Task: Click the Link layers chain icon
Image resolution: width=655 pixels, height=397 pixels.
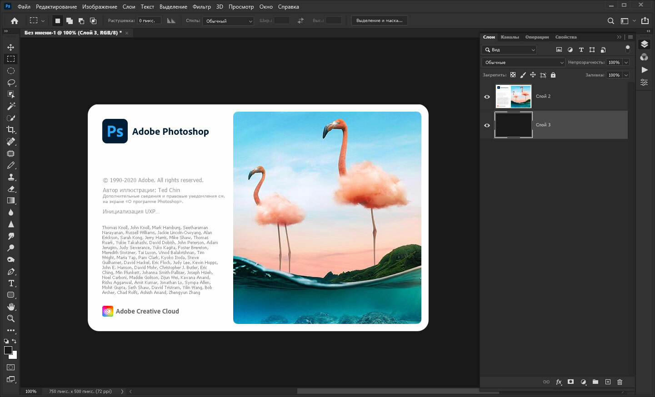Action: (x=546, y=382)
